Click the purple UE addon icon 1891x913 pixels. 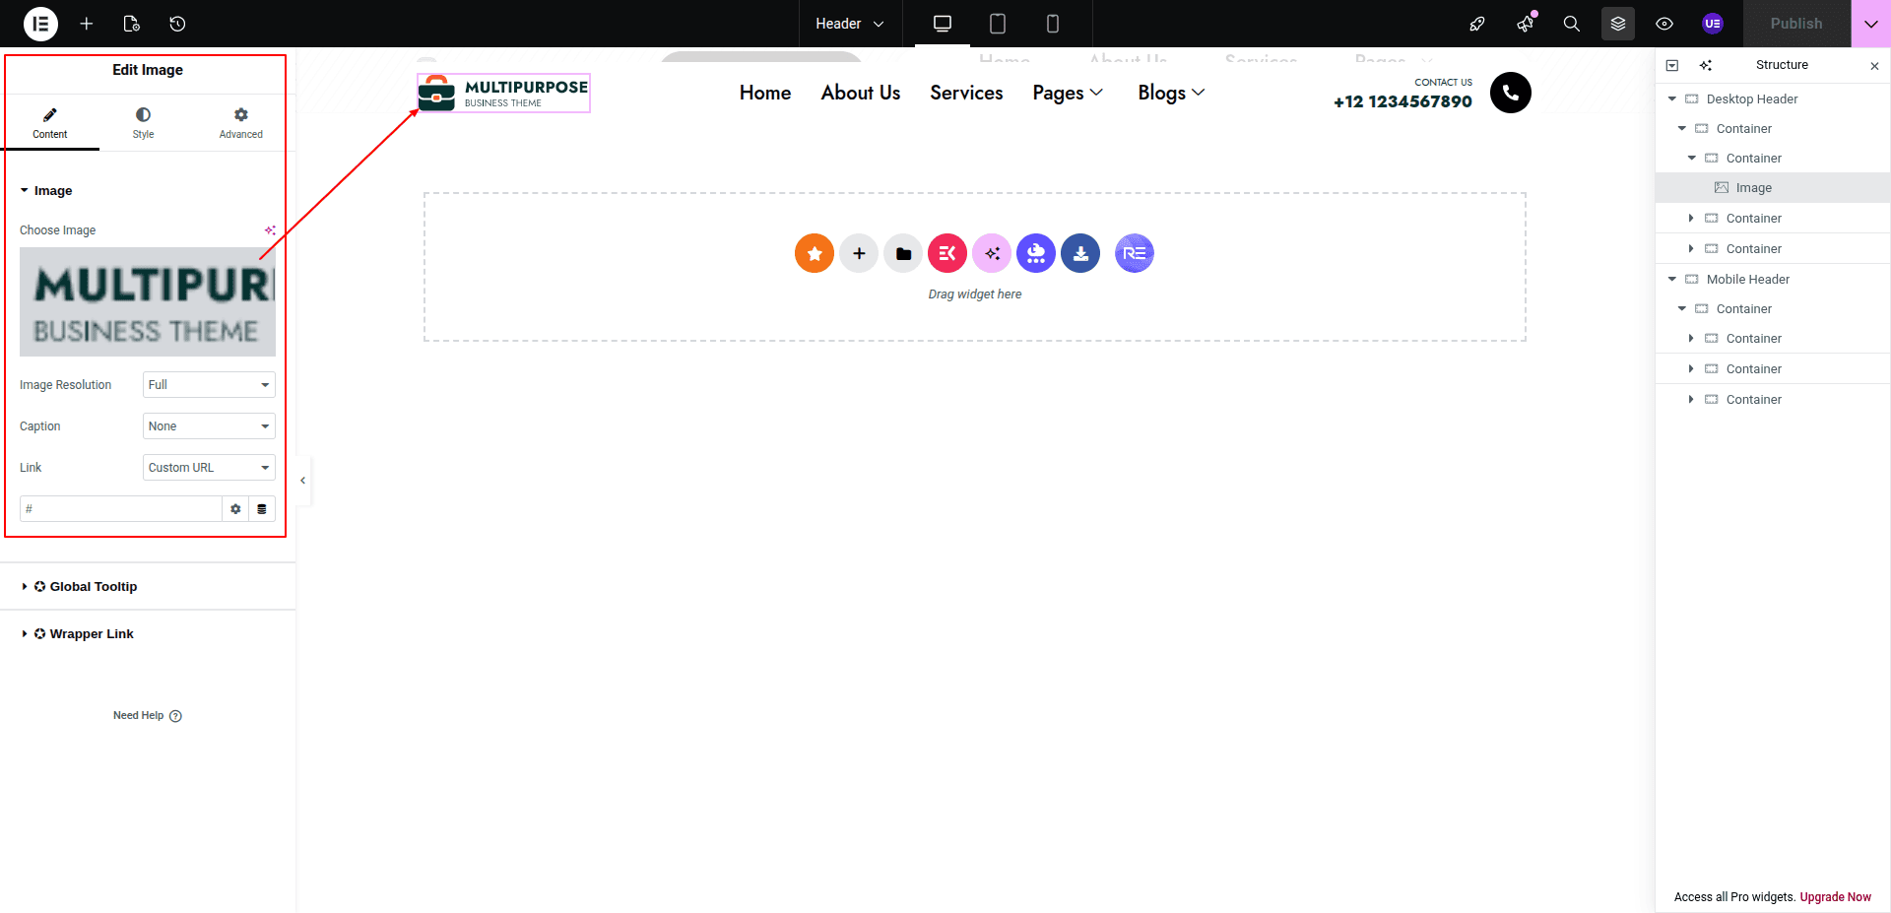(x=1713, y=24)
